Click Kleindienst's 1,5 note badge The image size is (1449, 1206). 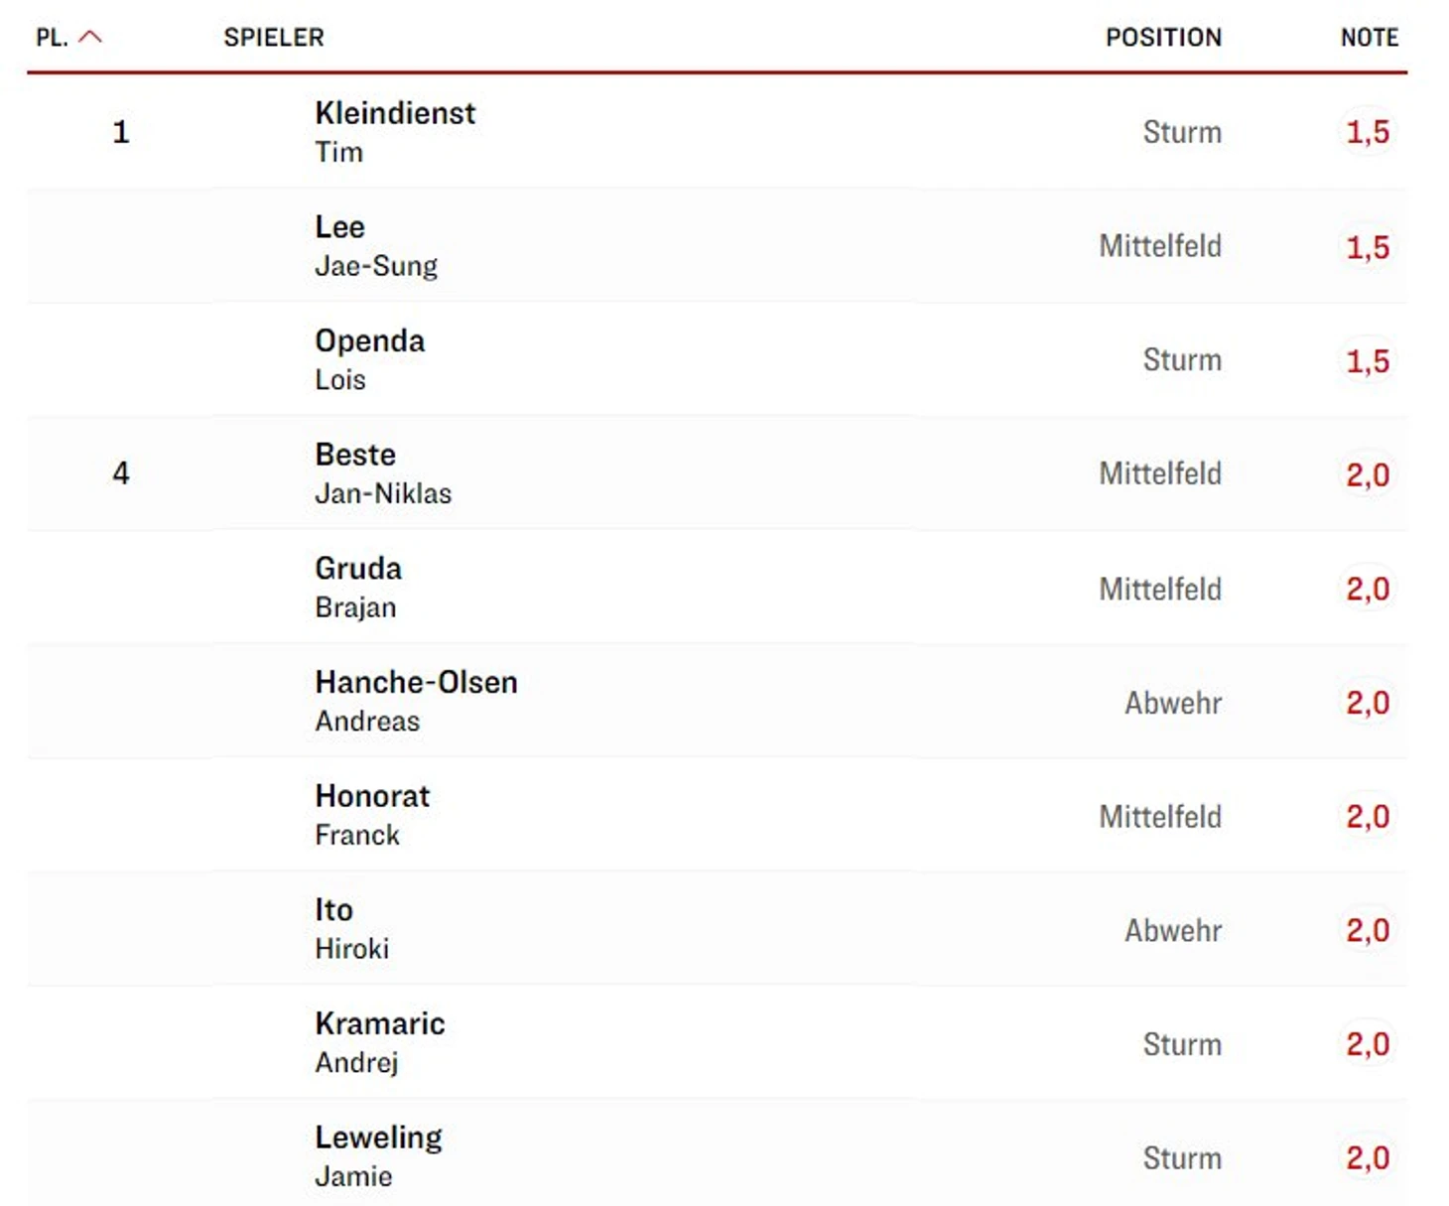[1368, 132]
